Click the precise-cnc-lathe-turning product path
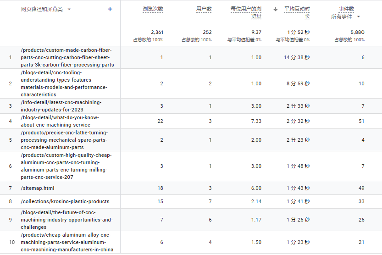Screen dimensions: 382x255 coord(64,140)
